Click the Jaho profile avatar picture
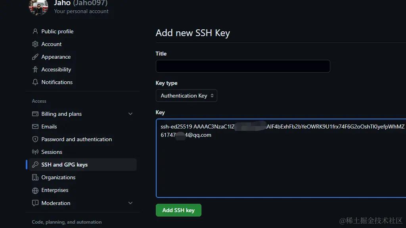Image resolution: width=406 pixels, height=228 pixels. coord(38,7)
